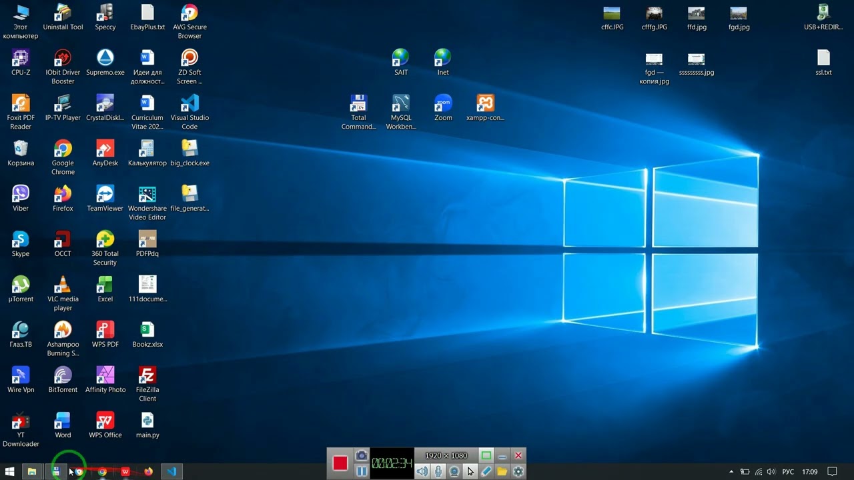Select the Wire Vpn desktop shortcut
854x480 pixels.
pyautogui.click(x=21, y=380)
